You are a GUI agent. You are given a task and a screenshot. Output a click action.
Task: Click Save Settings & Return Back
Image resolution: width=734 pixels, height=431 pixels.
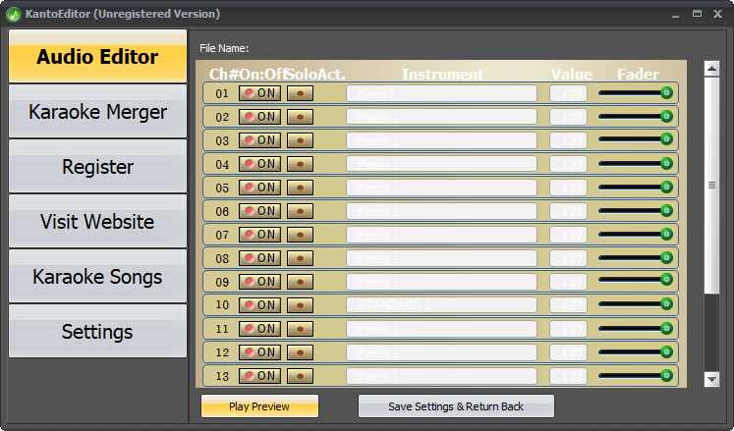click(456, 406)
